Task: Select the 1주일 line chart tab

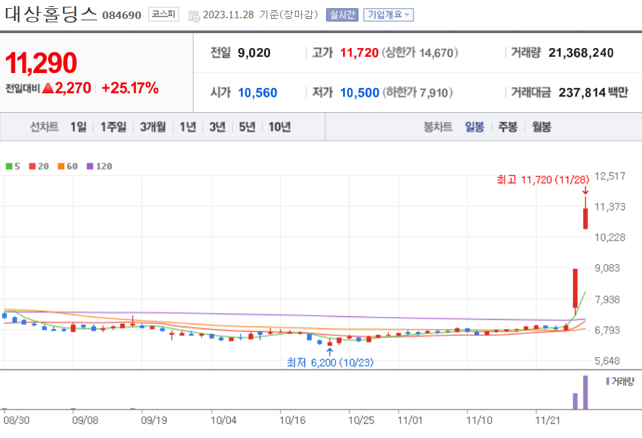Action: click(114, 127)
